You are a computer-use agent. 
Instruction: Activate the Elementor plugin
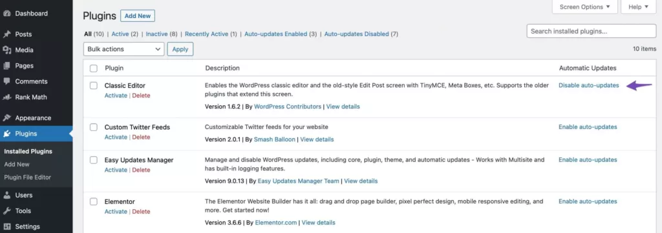(116, 212)
